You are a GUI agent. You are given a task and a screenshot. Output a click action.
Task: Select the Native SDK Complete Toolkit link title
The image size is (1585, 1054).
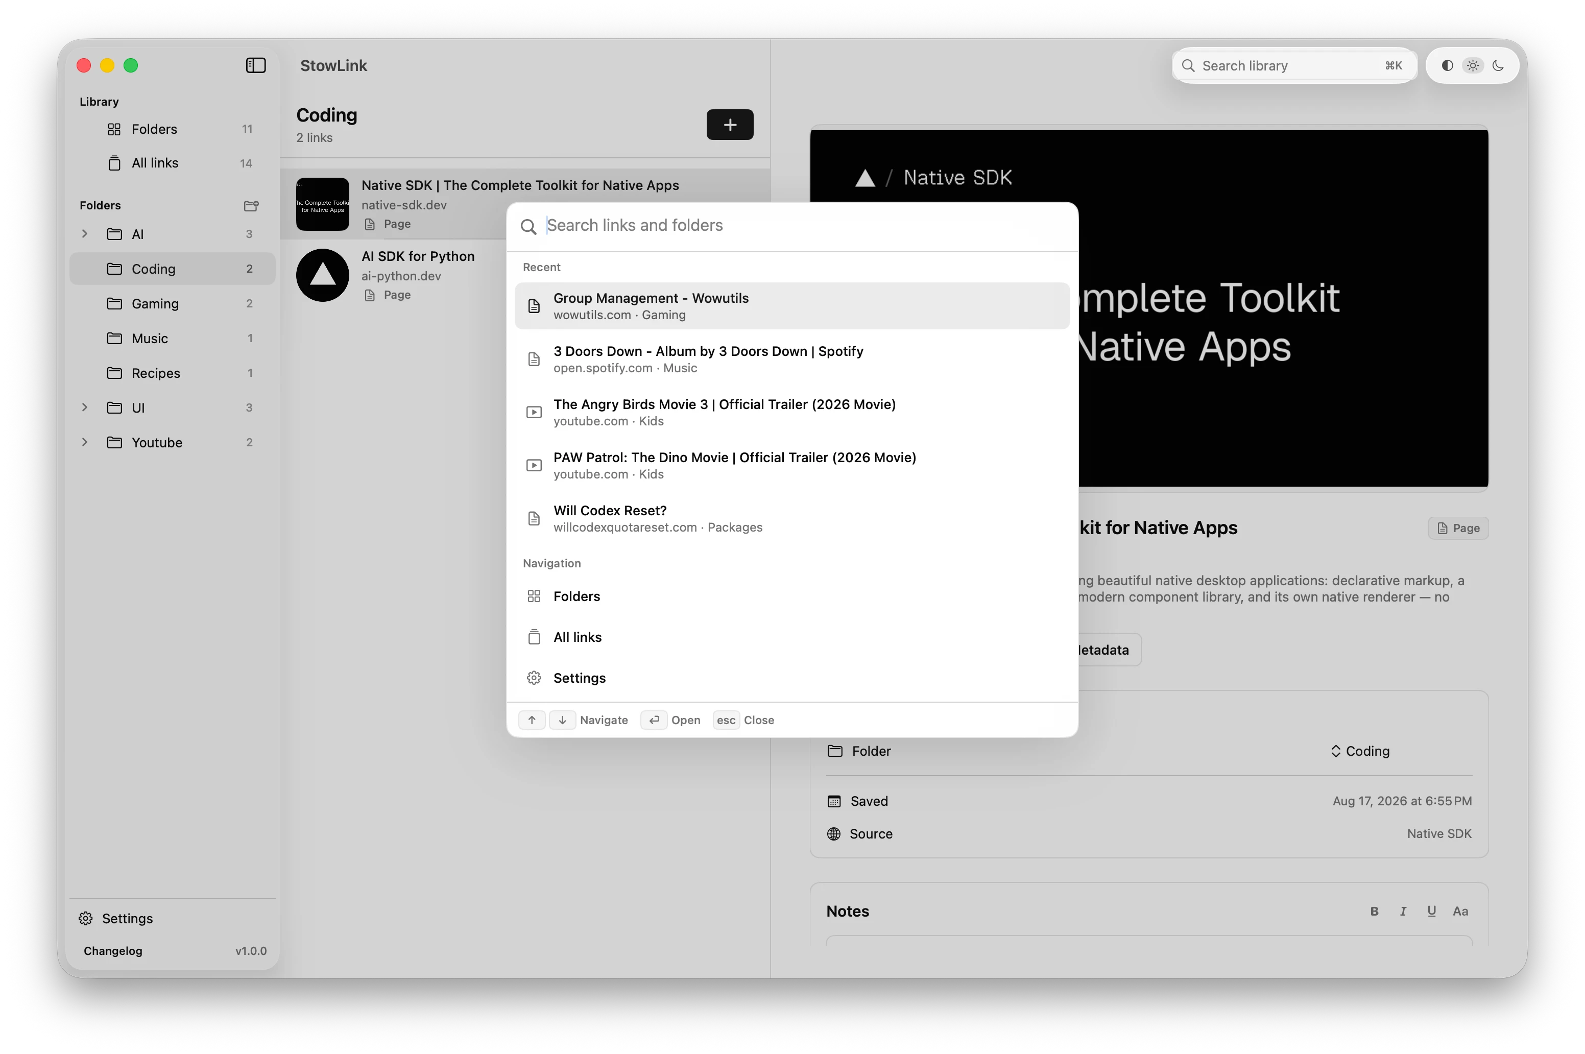520,185
